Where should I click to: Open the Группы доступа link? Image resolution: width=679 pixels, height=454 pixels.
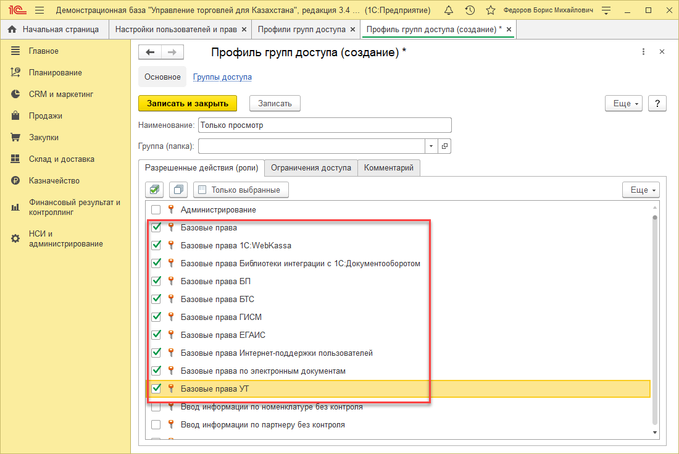point(222,77)
